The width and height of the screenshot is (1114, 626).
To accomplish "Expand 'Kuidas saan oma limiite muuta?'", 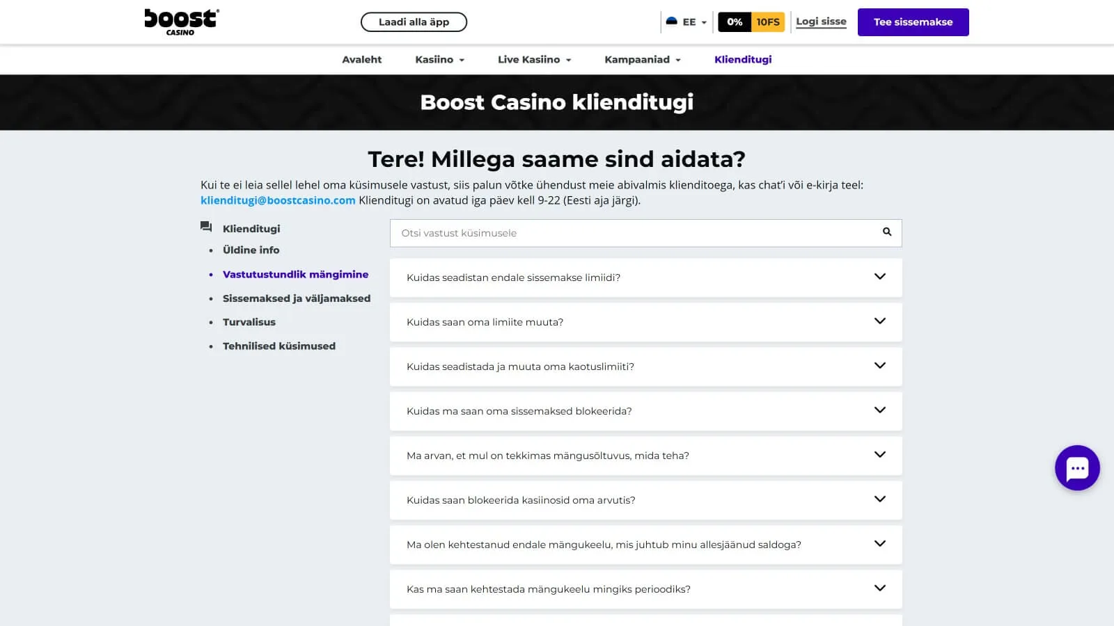I will 645,322.
